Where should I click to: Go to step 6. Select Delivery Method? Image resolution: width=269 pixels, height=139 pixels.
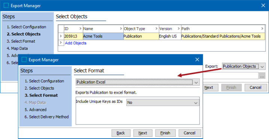[x=46, y=117]
